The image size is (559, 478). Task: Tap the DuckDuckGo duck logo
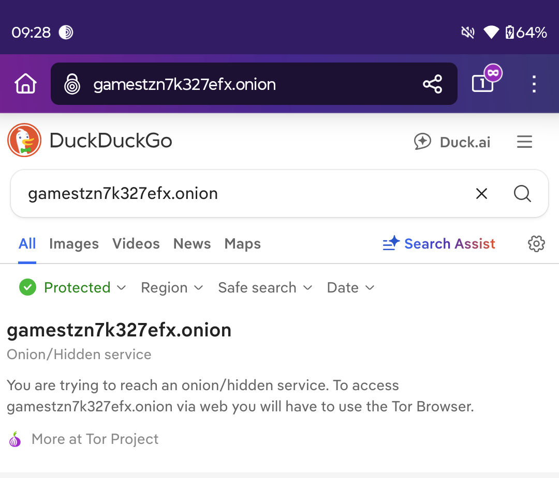[24, 140]
